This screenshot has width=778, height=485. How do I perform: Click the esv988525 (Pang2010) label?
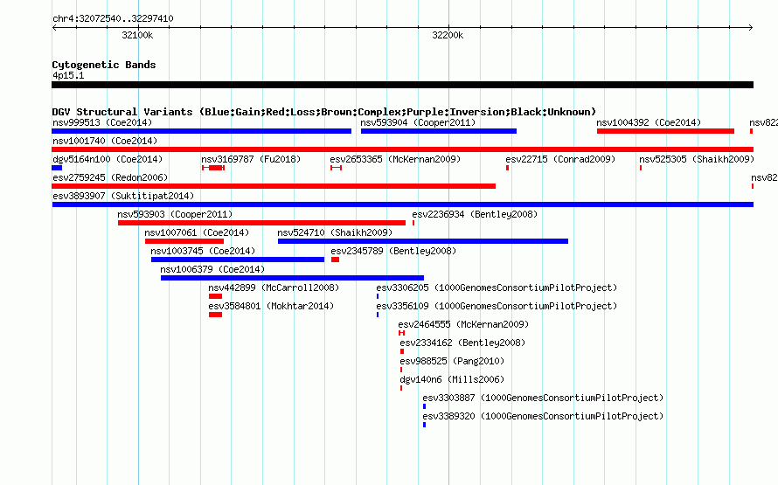click(x=452, y=361)
